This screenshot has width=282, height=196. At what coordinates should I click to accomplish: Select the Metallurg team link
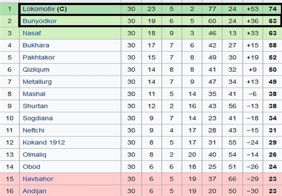37,82
